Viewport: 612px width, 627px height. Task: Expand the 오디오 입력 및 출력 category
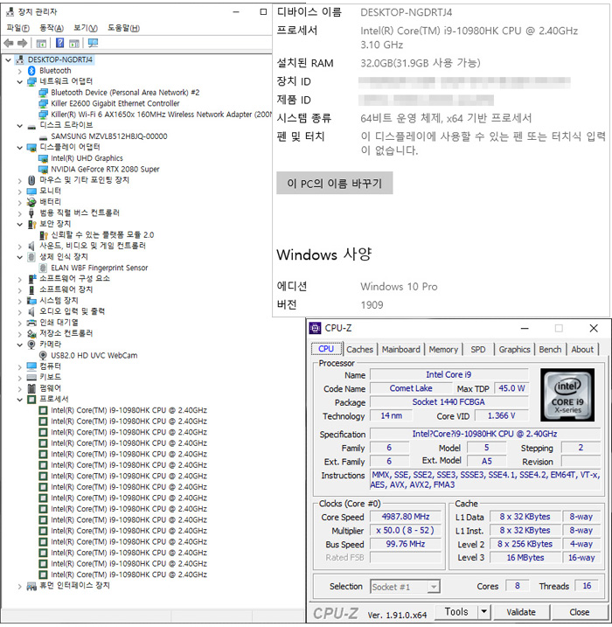click(x=19, y=312)
